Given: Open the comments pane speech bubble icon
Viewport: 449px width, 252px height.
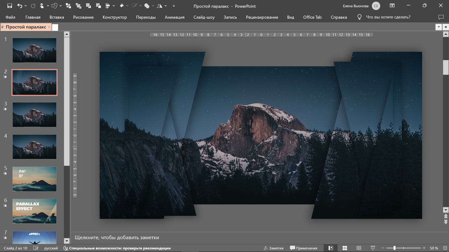Looking at the screenshot, I should pyautogui.click(x=440, y=17).
